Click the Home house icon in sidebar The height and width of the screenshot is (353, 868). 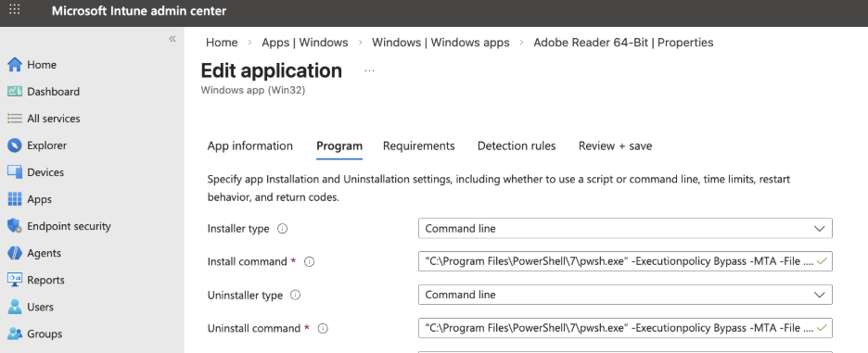coord(15,65)
